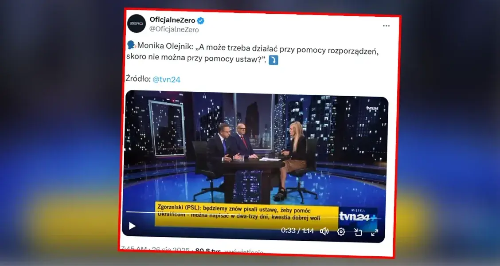Open the three-dot tweet options menu

tap(386, 26)
